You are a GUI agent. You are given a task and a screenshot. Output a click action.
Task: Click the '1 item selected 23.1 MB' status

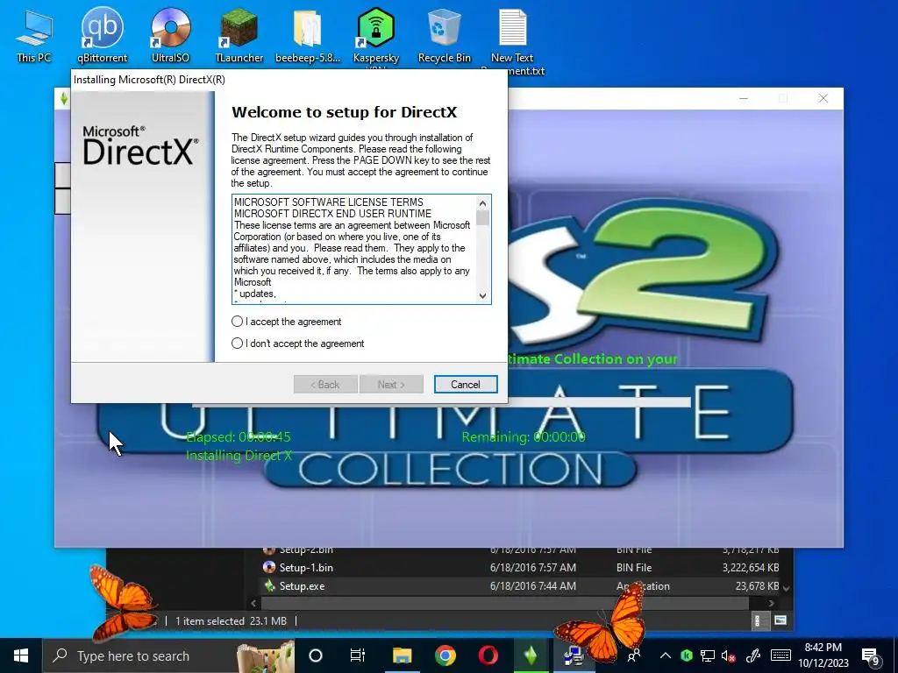pyautogui.click(x=231, y=621)
